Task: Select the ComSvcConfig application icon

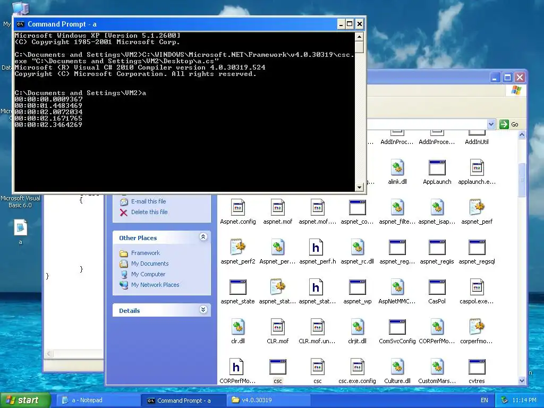Action: [397, 327]
